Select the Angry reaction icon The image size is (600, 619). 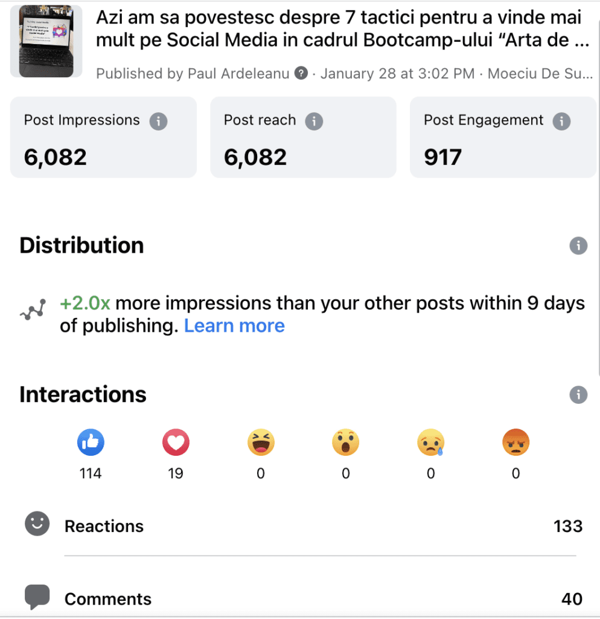tap(515, 442)
